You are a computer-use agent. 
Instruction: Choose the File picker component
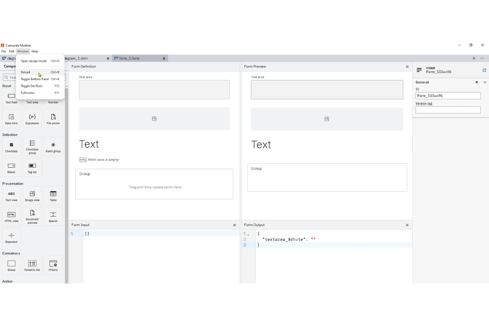[53, 119]
